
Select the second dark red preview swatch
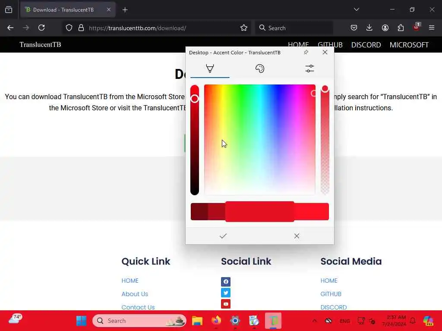pyautogui.click(x=217, y=212)
